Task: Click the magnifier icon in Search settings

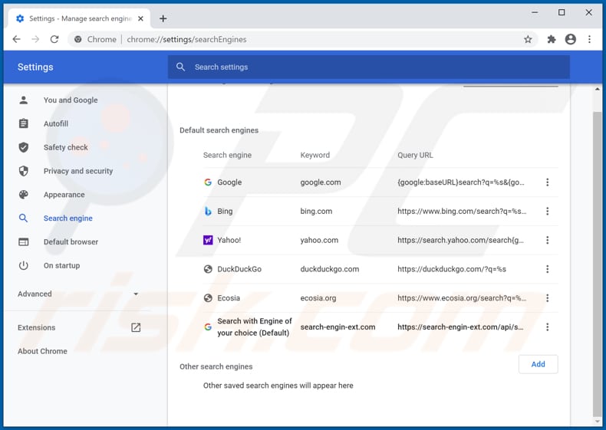Action: [180, 67]
